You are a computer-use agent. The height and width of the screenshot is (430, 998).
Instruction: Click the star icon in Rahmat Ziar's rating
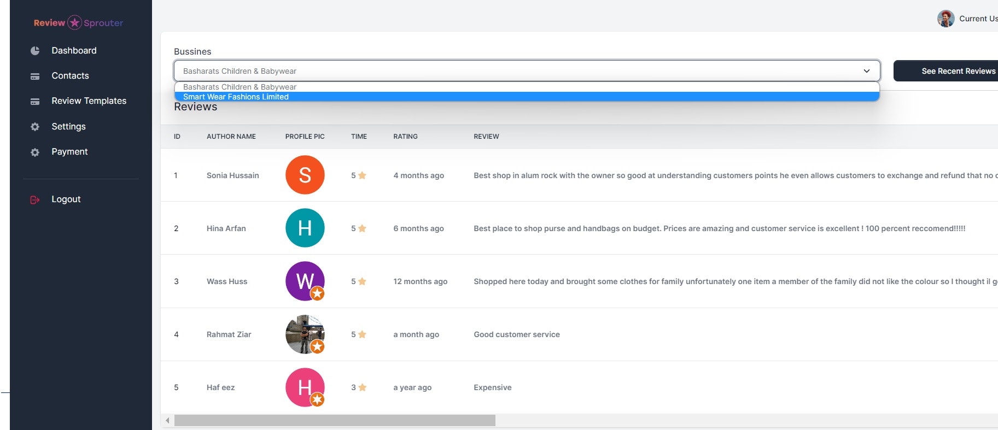click(x=362, y=334)
